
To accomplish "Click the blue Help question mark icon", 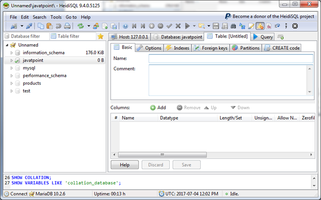I will click(126, 26).
